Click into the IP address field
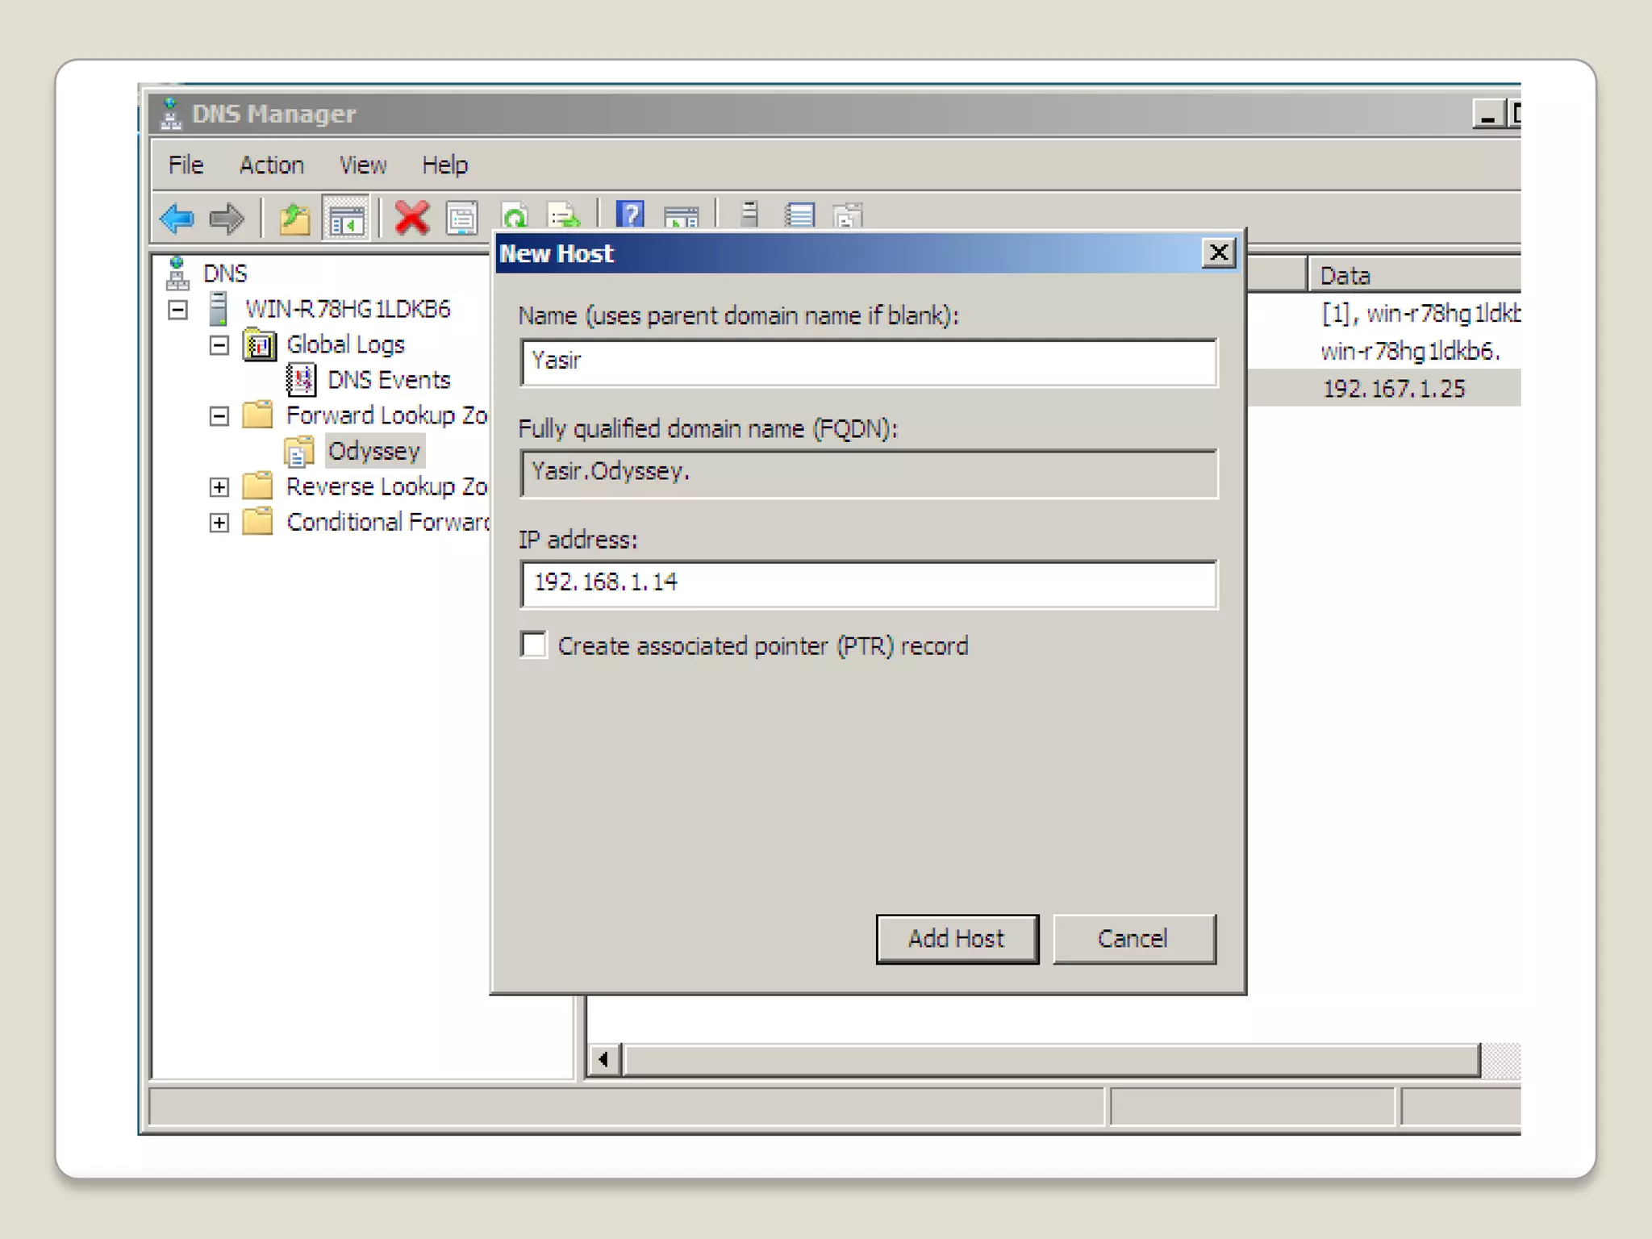Viewport: 1652px width, 1239px height. [867, 583]
